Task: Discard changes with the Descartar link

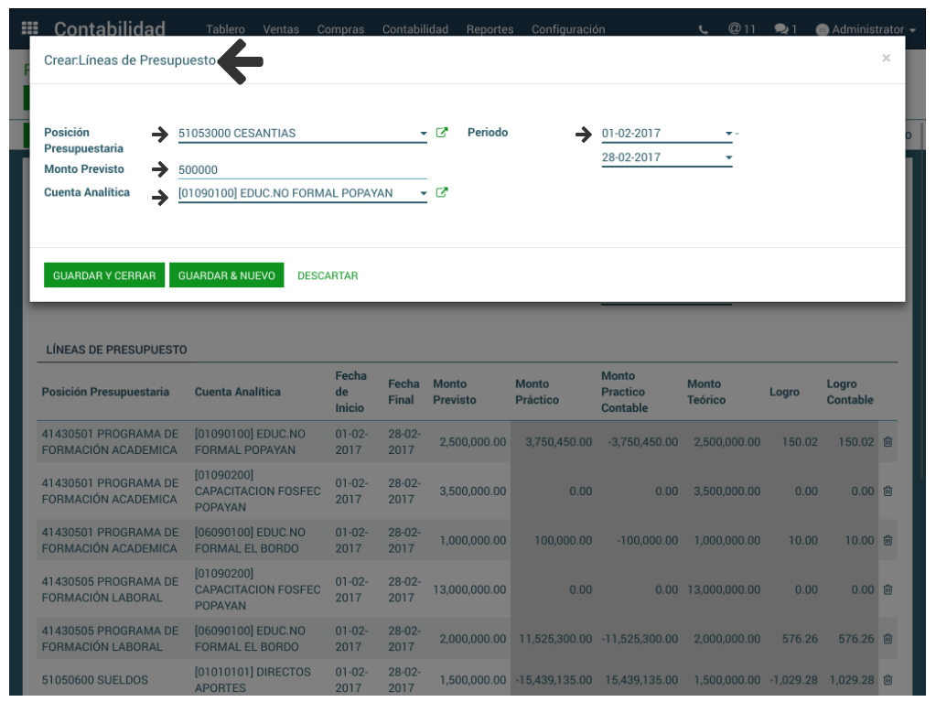Action: (x=328, y=275)
